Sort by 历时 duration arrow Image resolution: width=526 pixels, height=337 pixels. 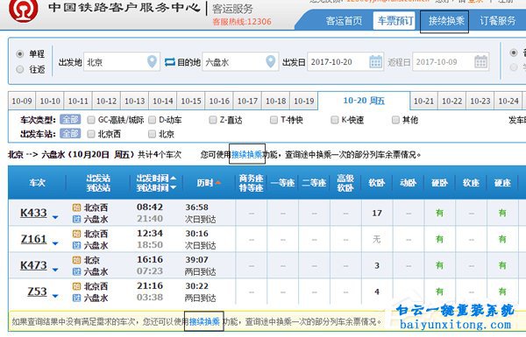click(x=218, y=183)
